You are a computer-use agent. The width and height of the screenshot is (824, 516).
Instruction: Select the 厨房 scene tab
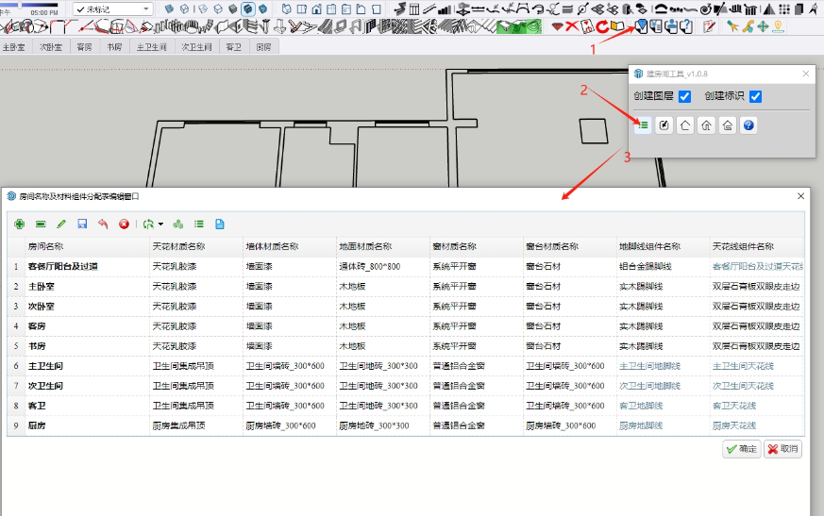point(263,46)
